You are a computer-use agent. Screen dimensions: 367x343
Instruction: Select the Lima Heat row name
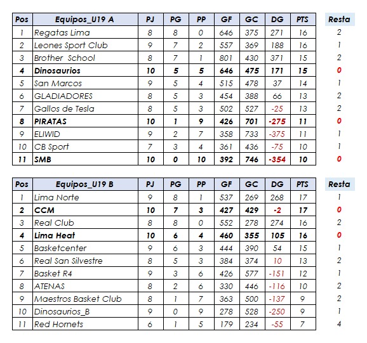86,235
